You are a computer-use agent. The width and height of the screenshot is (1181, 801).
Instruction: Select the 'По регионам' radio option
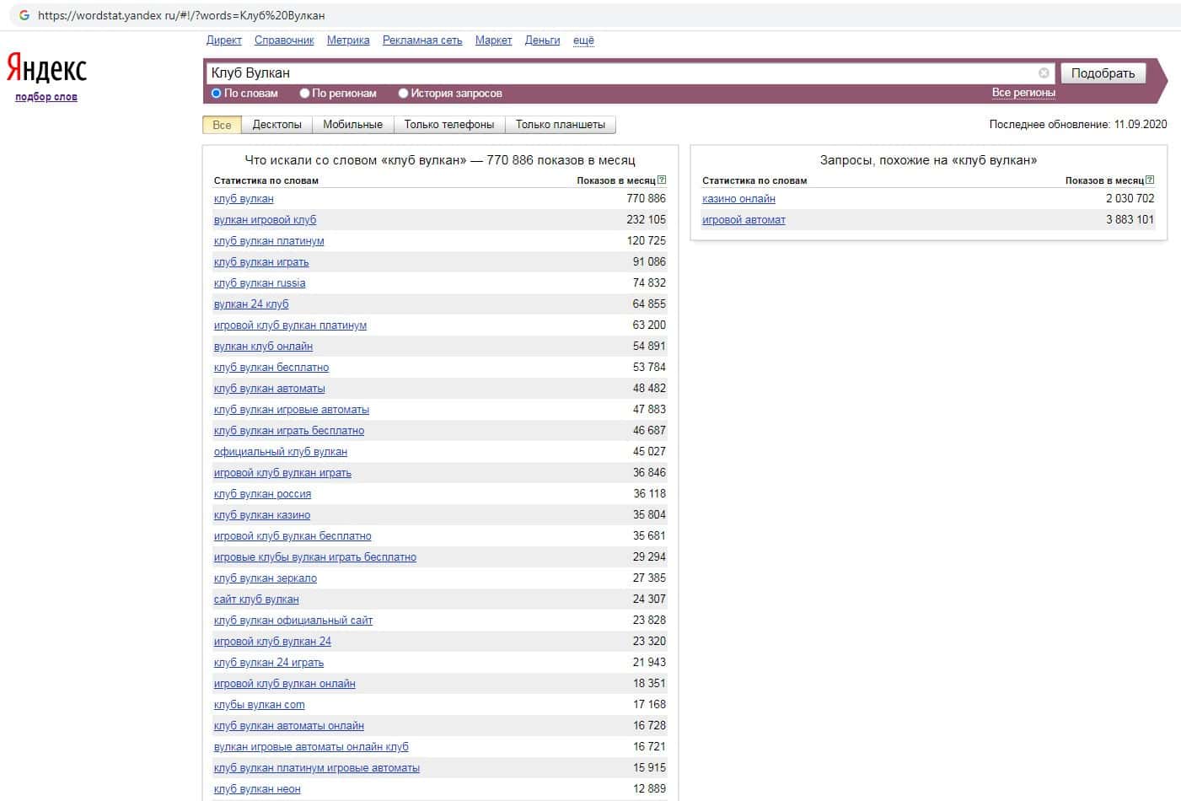pyautogui.click(x=304, y=94)
